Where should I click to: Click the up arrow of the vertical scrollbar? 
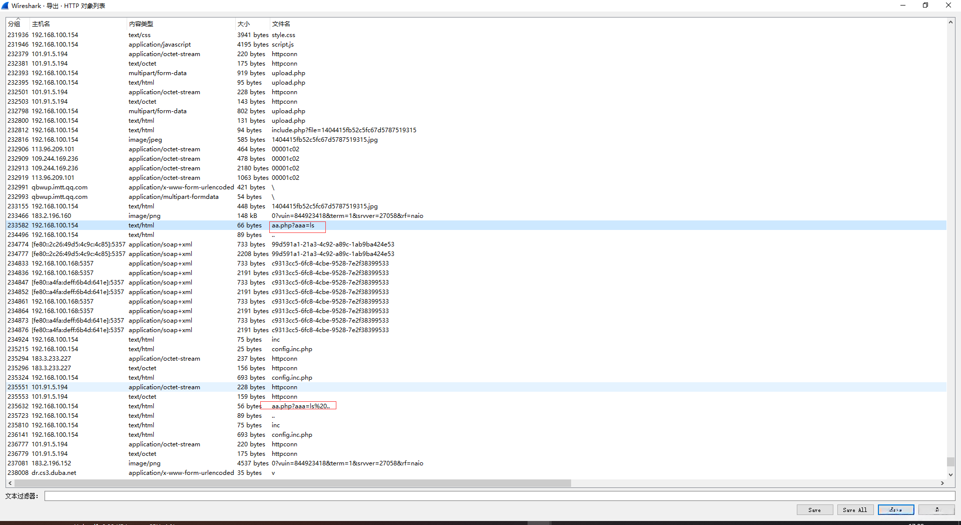(950, 22)
